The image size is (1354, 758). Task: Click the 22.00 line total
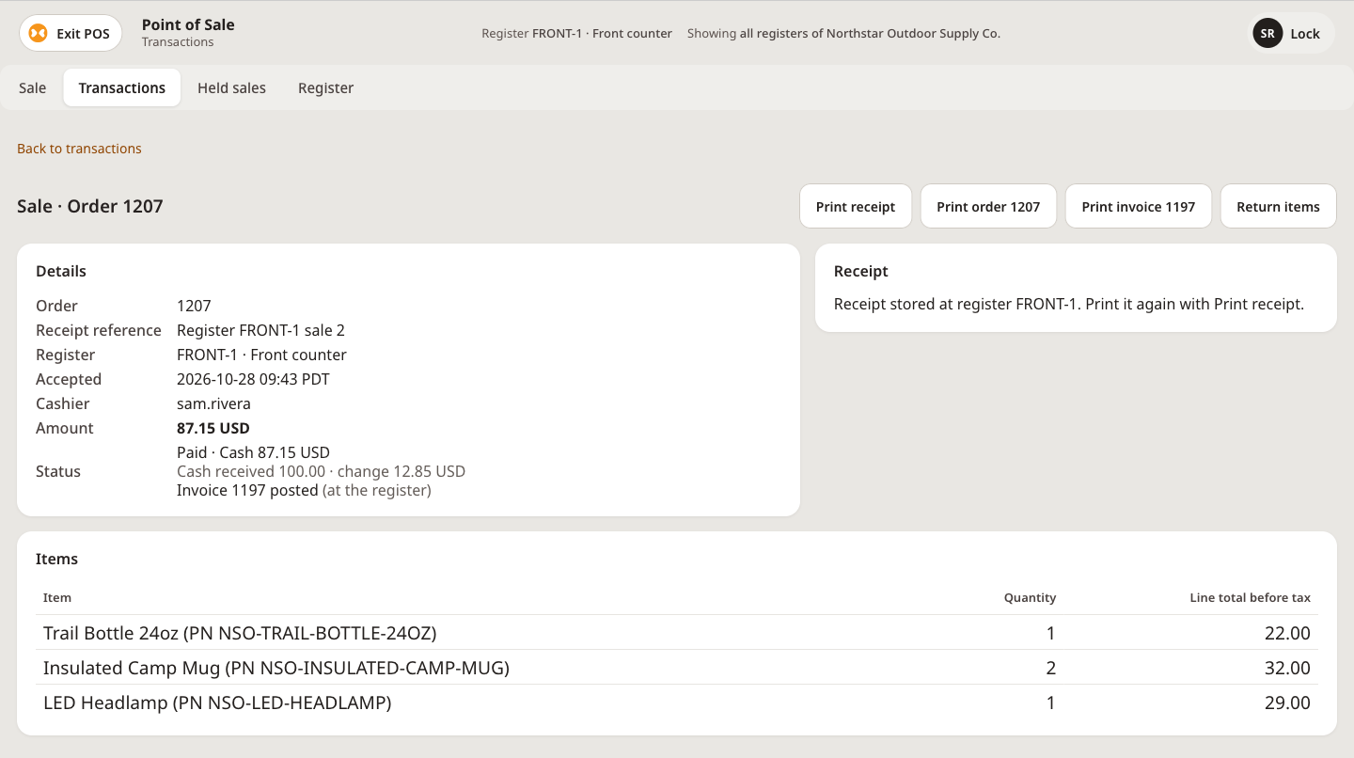tap(1287, 633)
